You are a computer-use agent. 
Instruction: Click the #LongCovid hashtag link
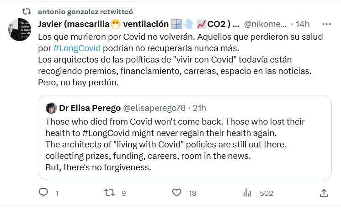(69, 48)
